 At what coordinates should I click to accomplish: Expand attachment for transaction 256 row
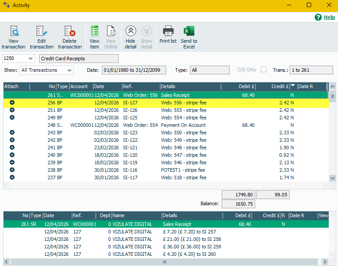12,103
